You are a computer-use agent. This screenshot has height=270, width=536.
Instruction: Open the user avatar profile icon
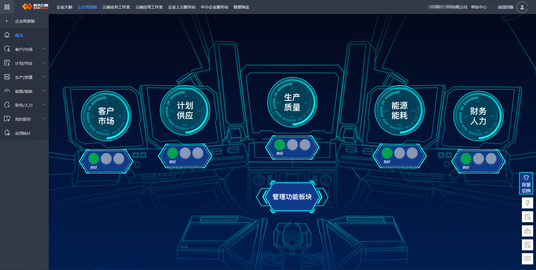click(x=522, y=7)
